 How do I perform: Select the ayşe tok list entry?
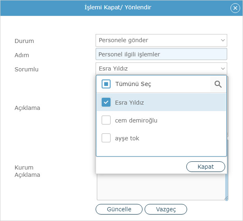point(161,138)
